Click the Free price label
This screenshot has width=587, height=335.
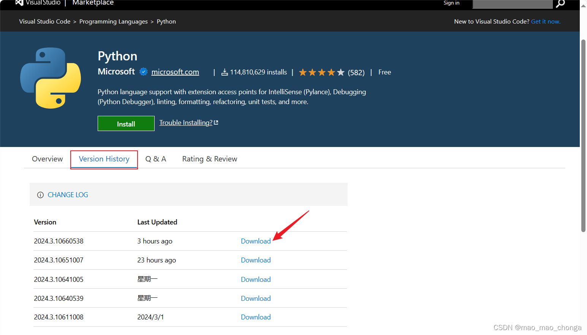click(384, 72)
